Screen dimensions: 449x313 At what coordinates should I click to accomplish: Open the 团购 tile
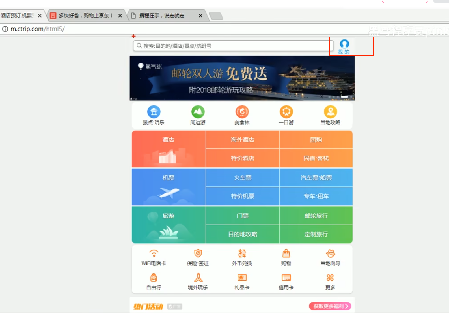316,140
